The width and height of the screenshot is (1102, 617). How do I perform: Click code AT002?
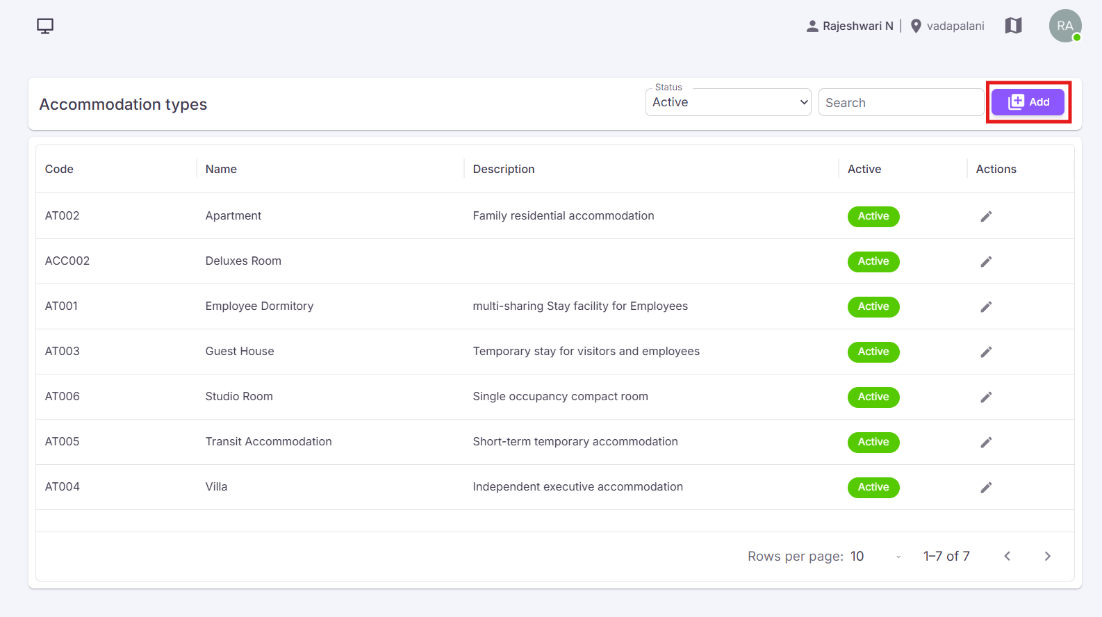coord(63,215)
